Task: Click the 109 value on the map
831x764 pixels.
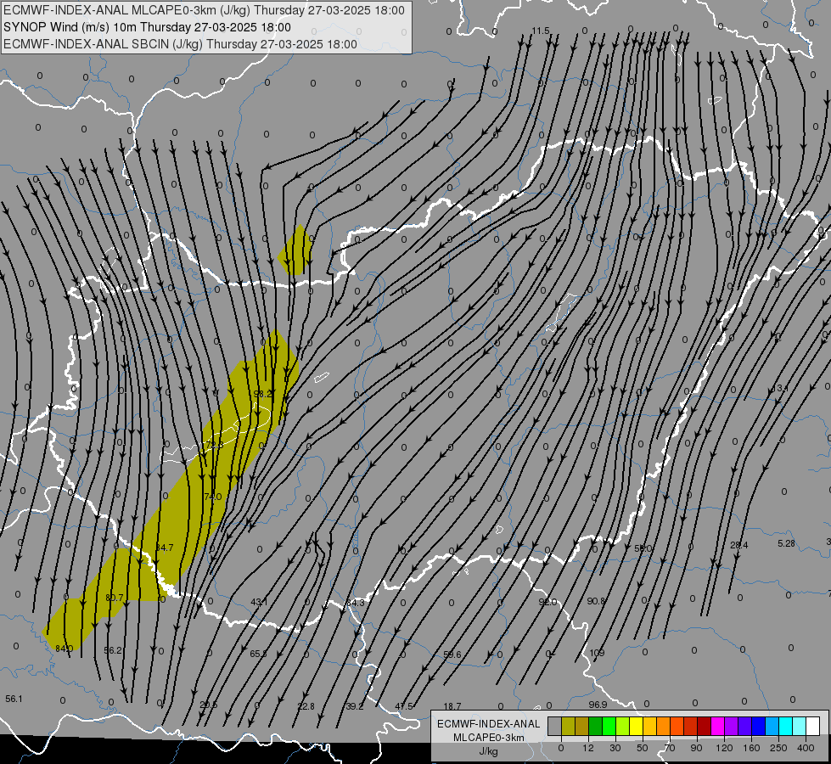Action: 597,653
